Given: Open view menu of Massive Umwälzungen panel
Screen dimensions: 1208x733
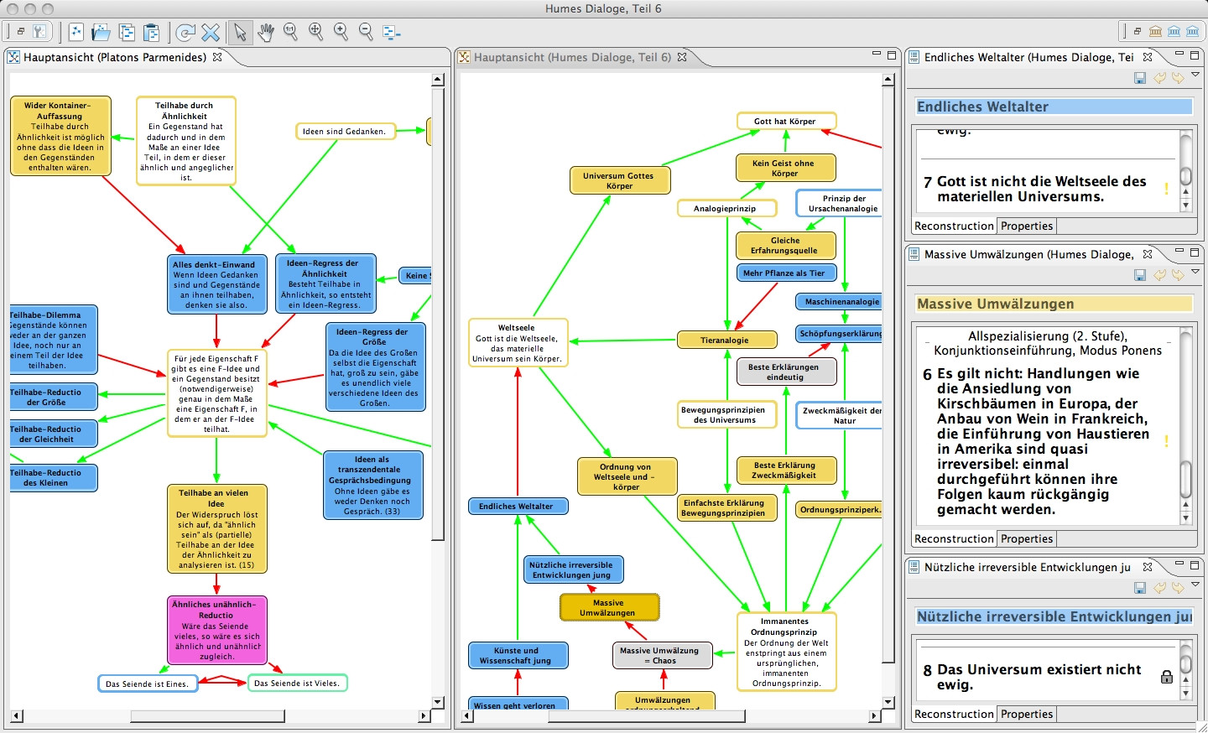Looking at the screenshot, I should click(x=1195, y=273).
